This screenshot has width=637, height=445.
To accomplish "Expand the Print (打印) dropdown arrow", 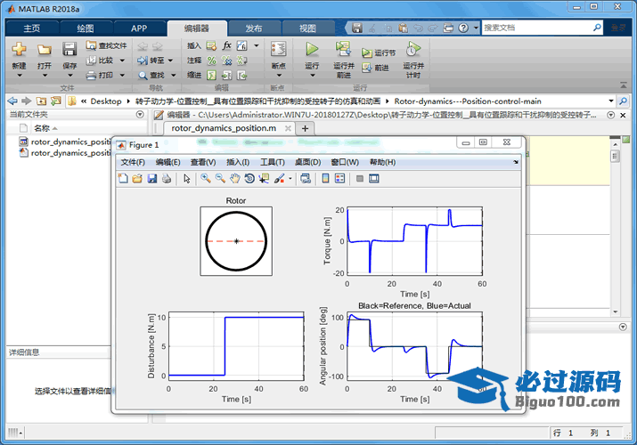I will point(122,76).
